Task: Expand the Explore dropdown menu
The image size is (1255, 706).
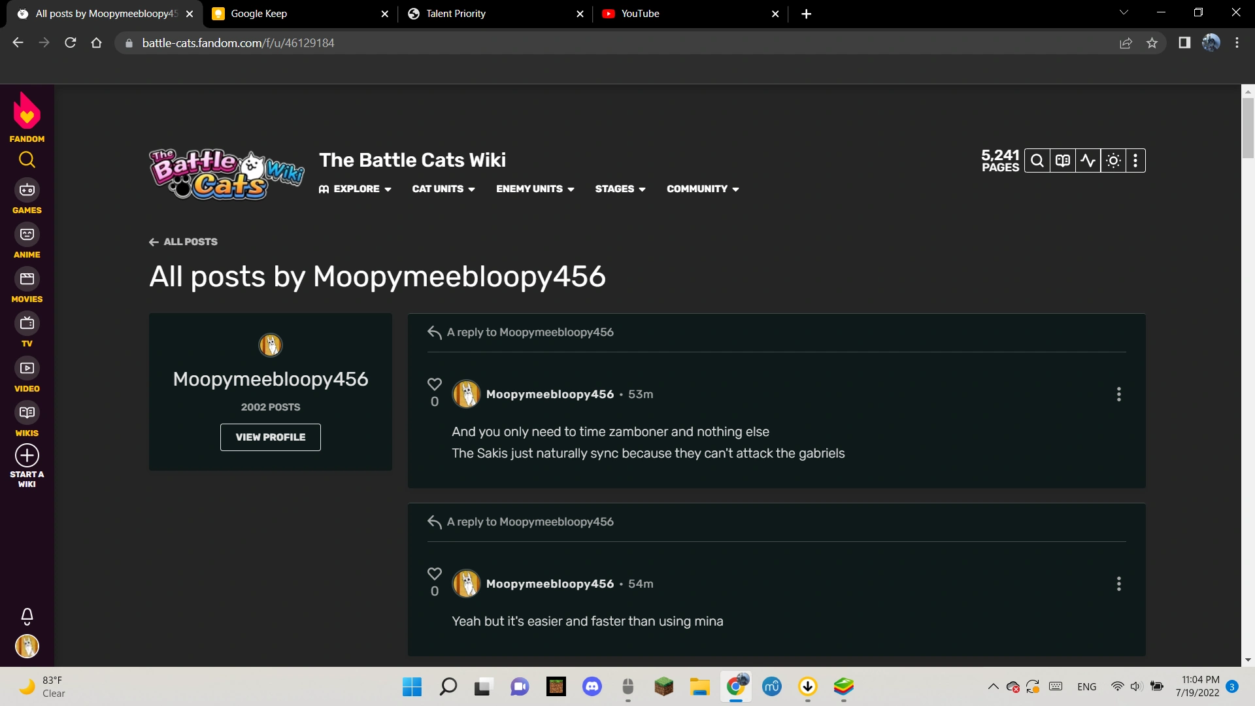Action: click(x=356, y=189)
